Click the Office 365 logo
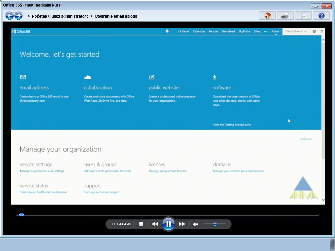 pos(21,31)
